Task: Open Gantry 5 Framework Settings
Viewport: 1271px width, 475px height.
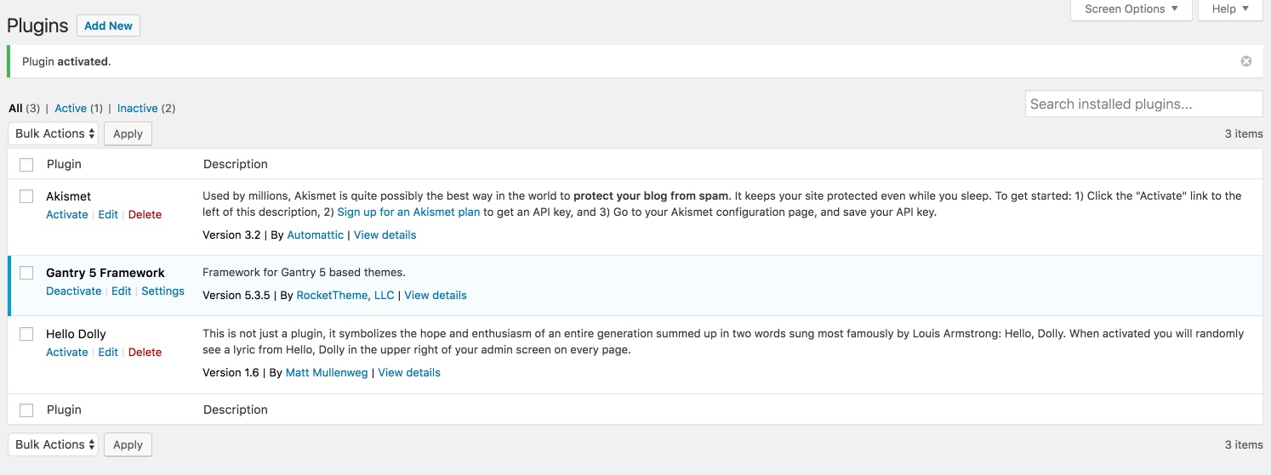Action: [x=162, y=291]
